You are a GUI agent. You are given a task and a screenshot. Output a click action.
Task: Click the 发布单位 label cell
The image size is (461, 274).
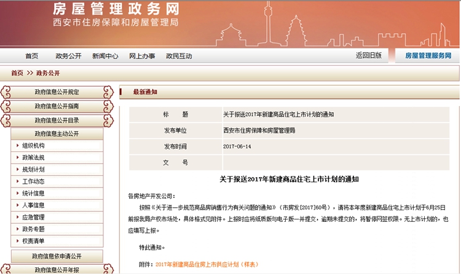point(176,131)
